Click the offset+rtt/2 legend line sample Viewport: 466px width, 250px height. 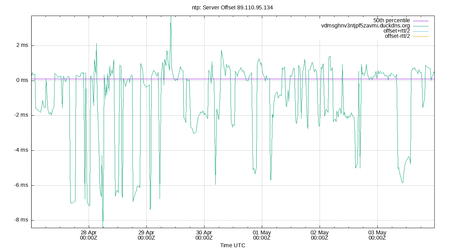tap(420, 31)
